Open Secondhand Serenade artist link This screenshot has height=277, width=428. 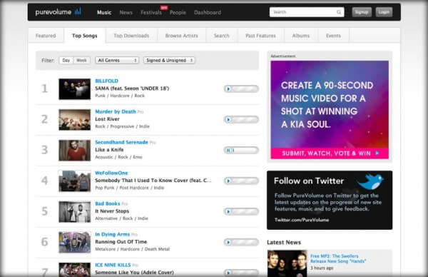pyautogui.click(x=121, y=142)
